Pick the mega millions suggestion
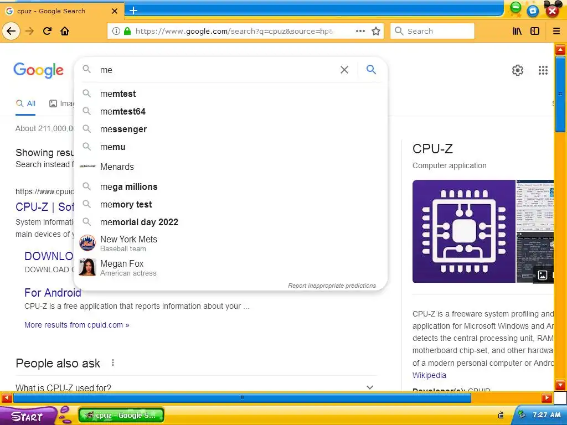 coord(230,186)
